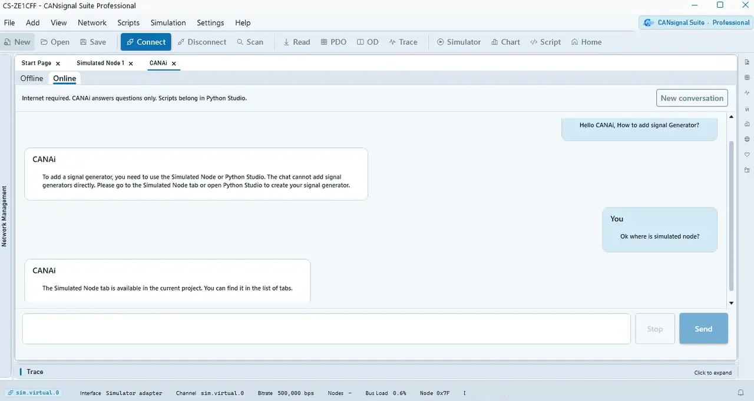Open the Trace toolbar tool
This screenshot has width=754, height=401.
(403, 42)
